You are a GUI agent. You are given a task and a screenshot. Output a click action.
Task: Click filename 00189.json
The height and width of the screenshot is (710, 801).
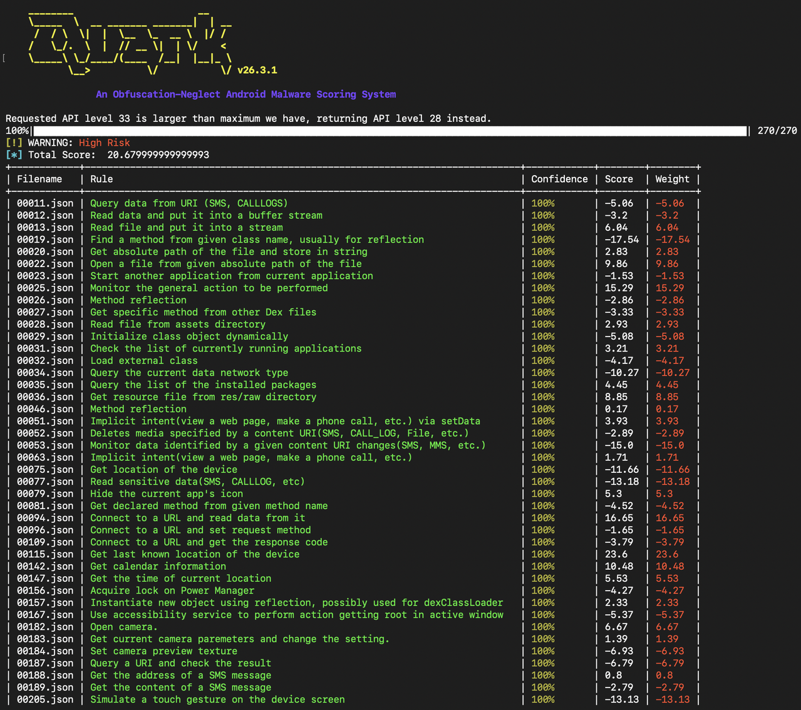coord(45,687)
